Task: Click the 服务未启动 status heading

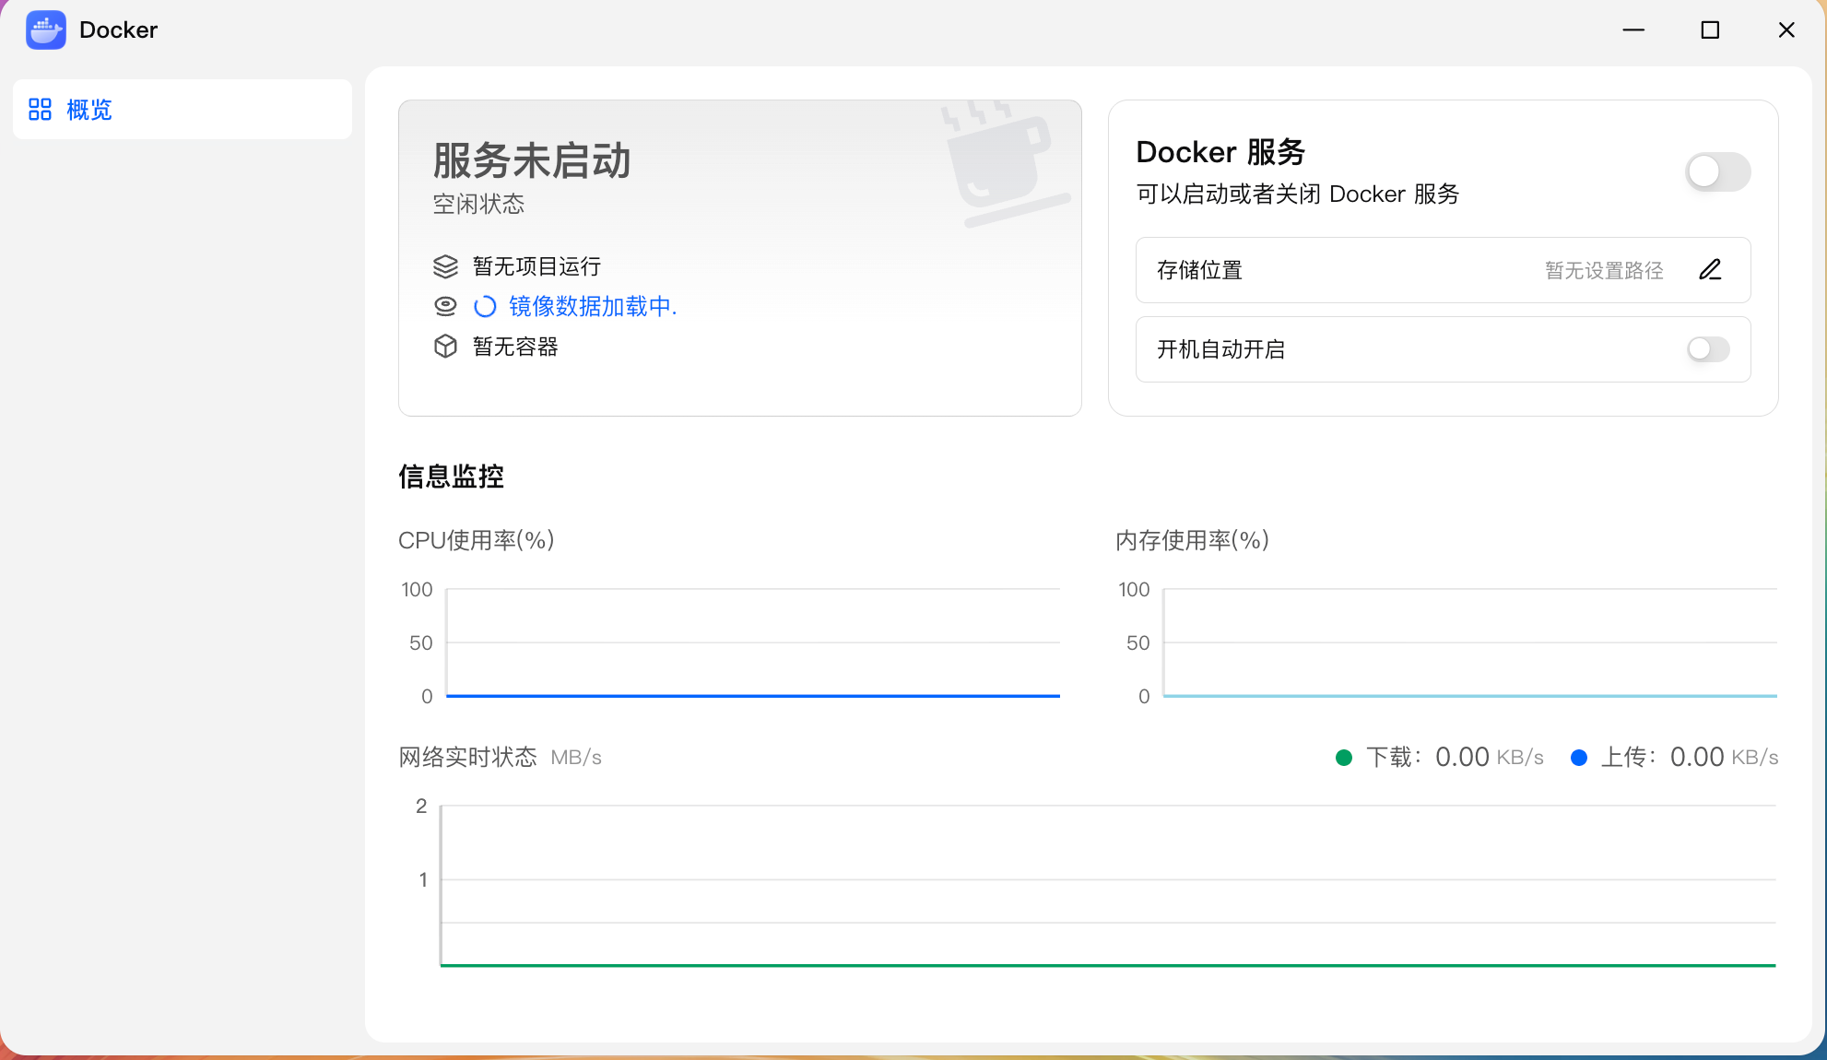Action: coord(532,160)
